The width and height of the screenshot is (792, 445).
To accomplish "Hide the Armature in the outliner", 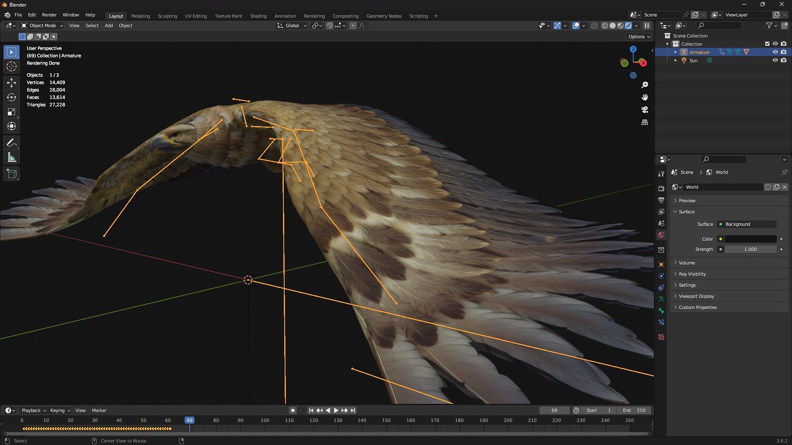I will 775,52.
